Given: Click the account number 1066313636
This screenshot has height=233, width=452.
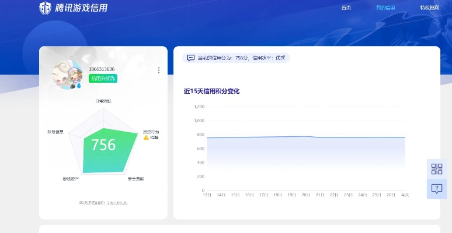Looking at the screenshot, I should (102, 69).
